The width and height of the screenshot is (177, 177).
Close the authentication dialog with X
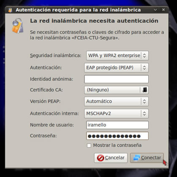163,10
